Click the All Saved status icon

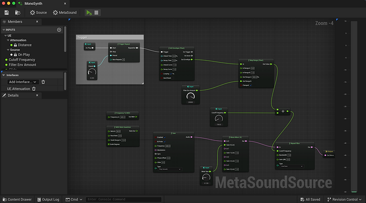[302, 200]
